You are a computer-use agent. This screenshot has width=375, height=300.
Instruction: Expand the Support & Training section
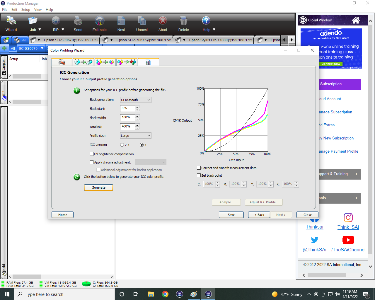pos(356,174)
